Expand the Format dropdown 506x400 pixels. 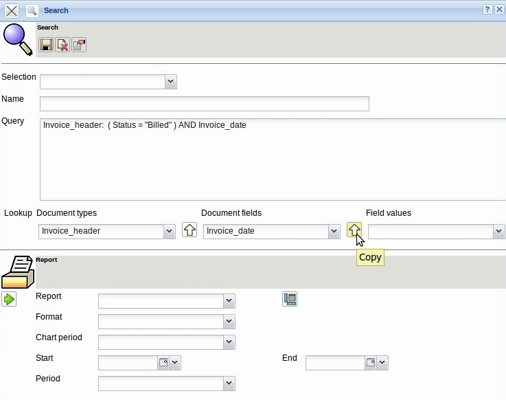point(229,322)
